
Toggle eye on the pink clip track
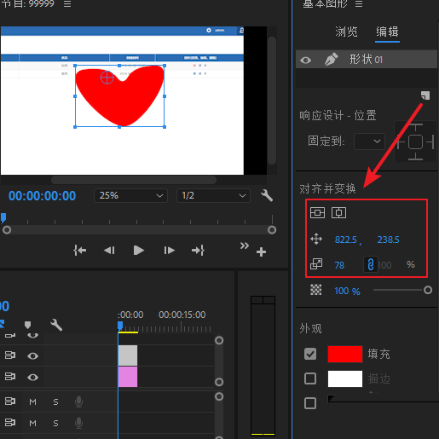[x=32, y=378]
